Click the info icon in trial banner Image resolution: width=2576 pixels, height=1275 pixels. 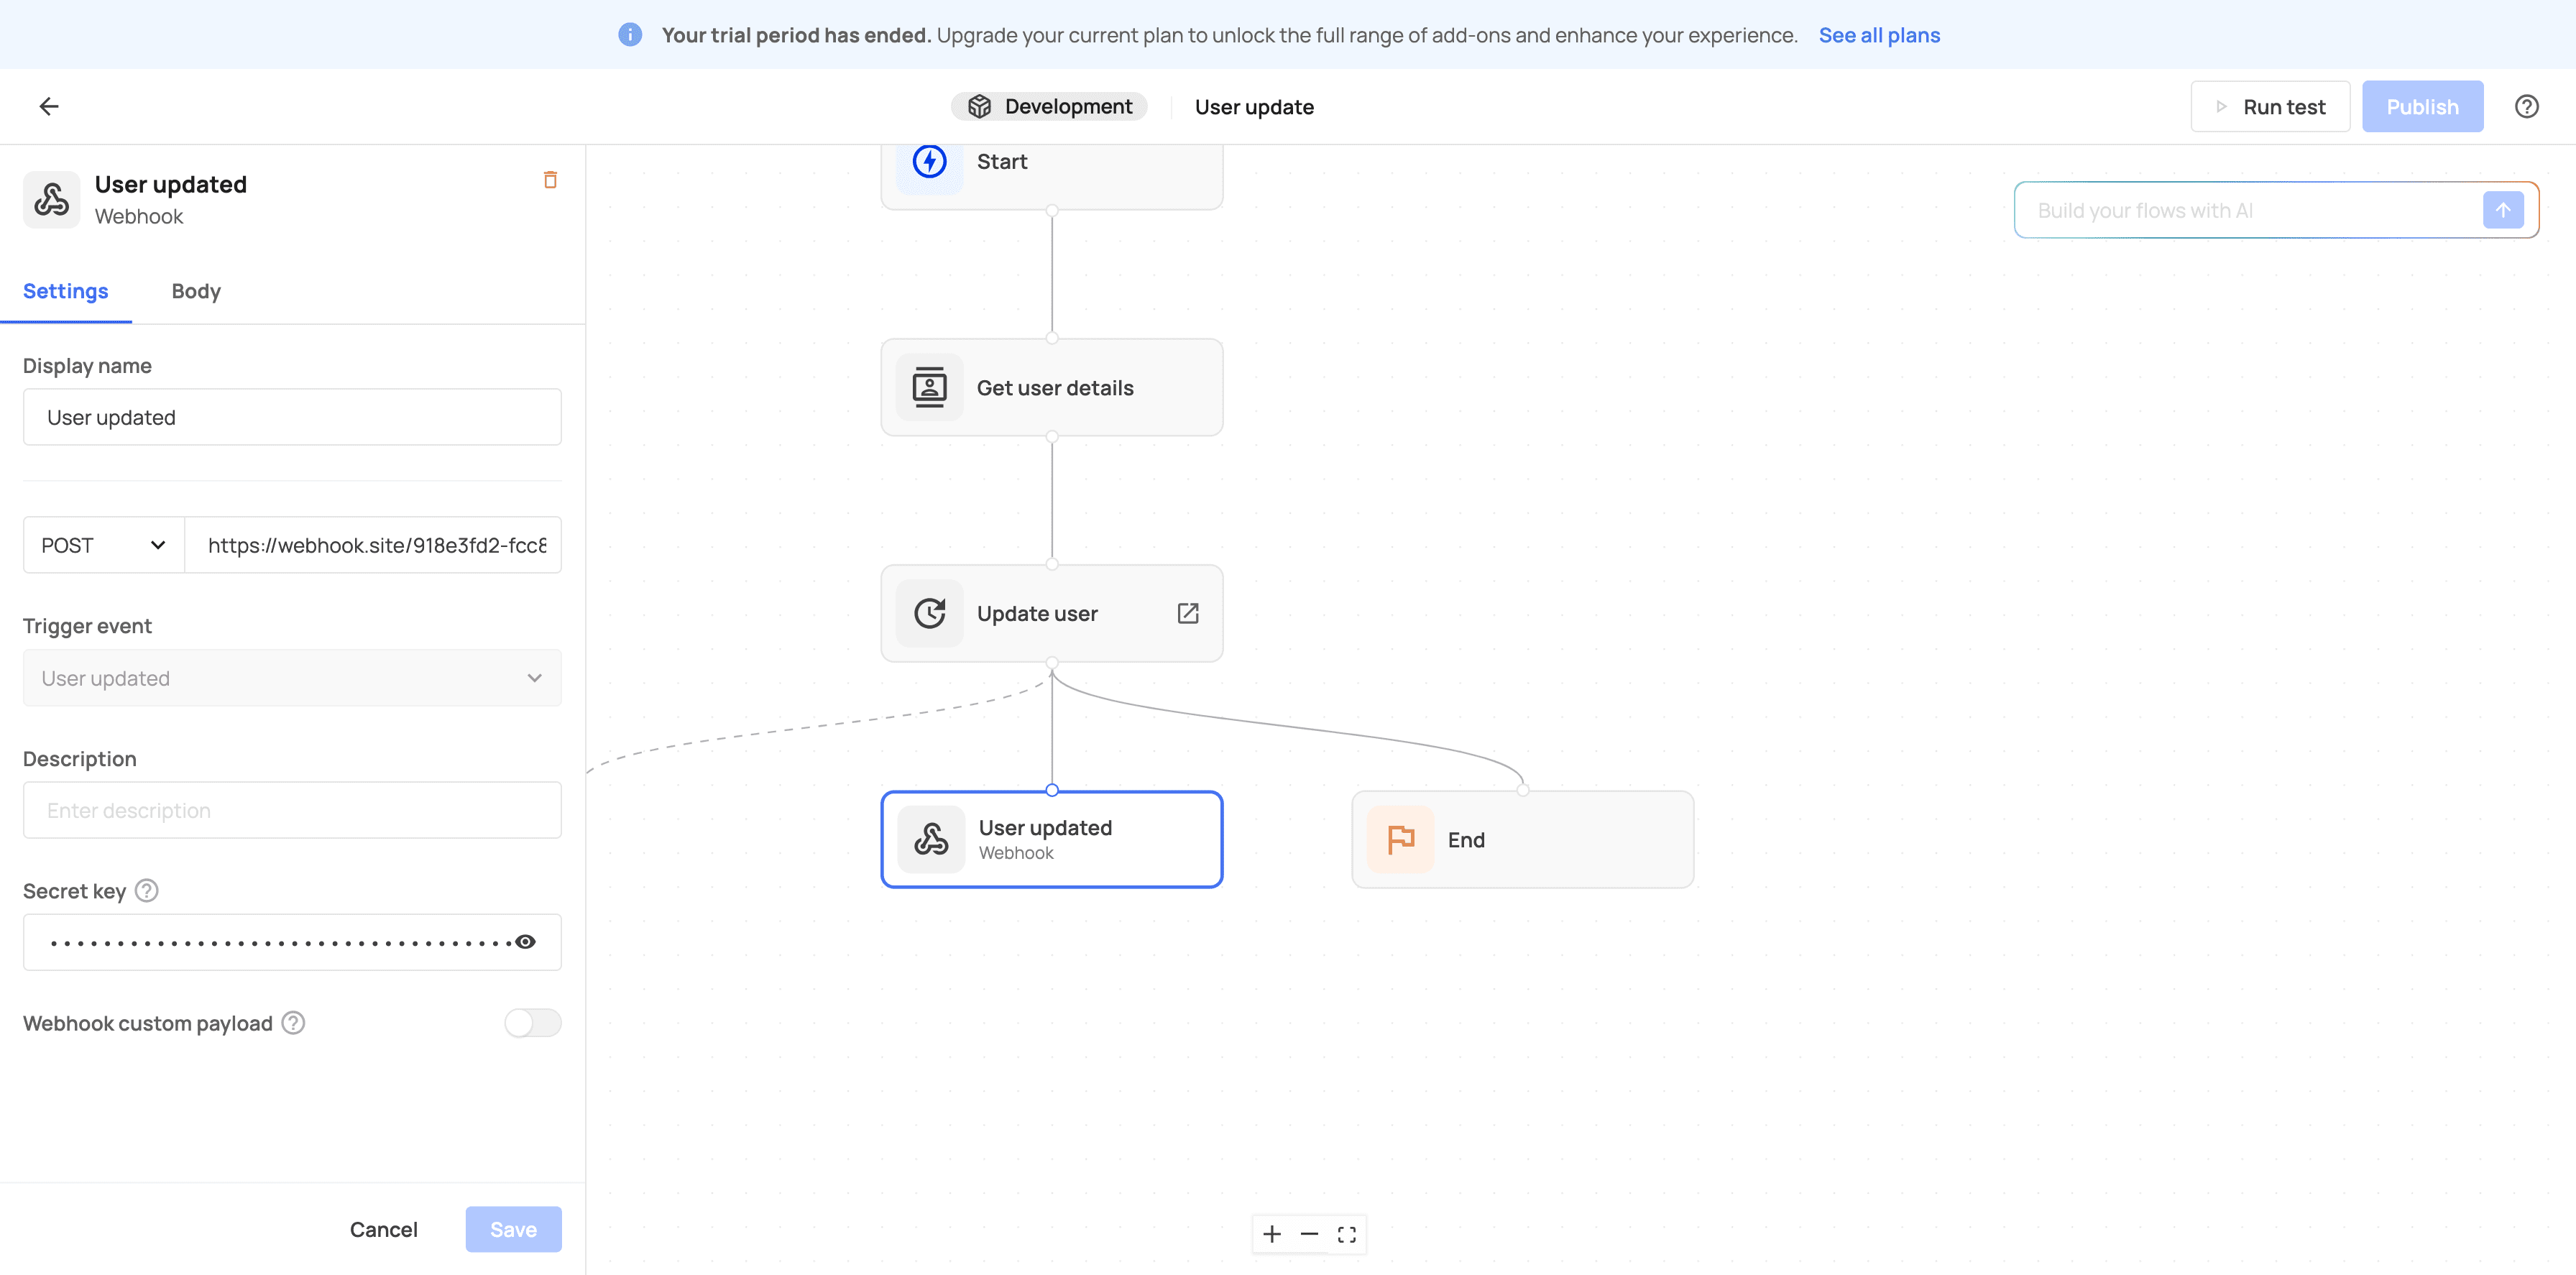coord(630,35)
